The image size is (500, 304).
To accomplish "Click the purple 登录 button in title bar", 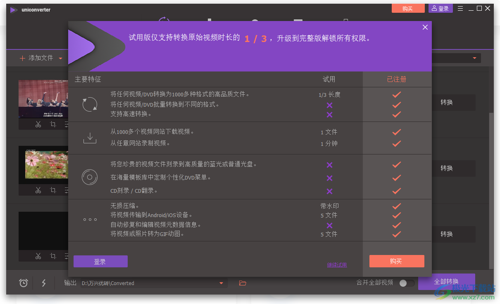I will tap(440, 9).
